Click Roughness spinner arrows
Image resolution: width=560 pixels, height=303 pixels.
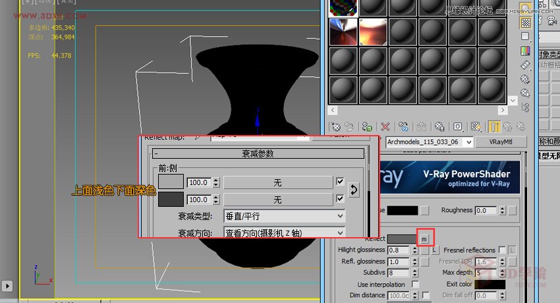pyautogui.click(x=503, y=210)
